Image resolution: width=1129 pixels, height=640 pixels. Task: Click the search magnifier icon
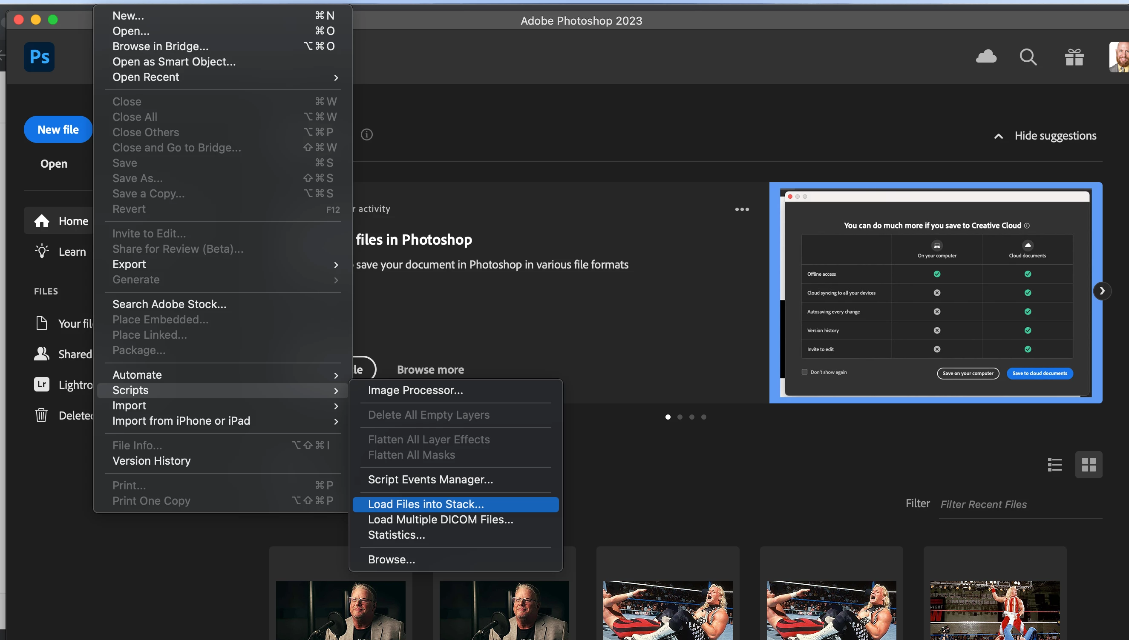[x=1028, y=57]
